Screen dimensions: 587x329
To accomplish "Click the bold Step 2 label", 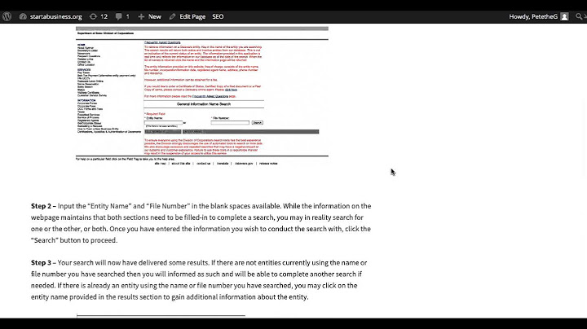I will (42, 206).
